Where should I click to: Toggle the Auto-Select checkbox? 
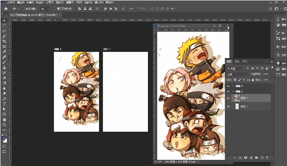coord(23,9)
